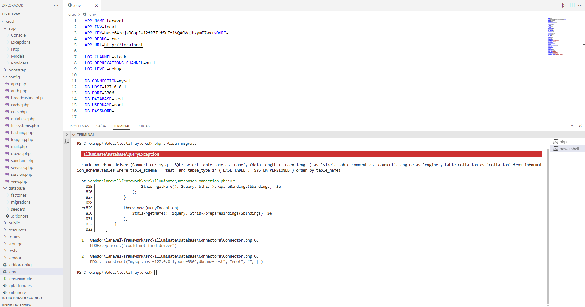The image size is (585, 307).
Task: Switch to TERMINAL panel tab
Action: (122, 126)
